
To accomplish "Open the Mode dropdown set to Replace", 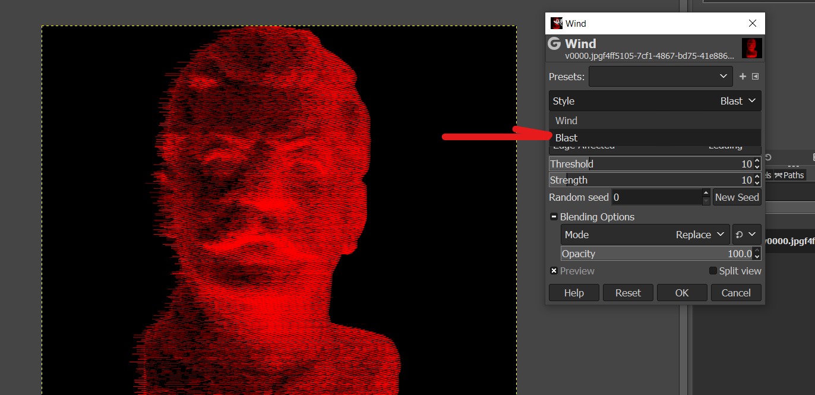I will click(x=645, y=235).
